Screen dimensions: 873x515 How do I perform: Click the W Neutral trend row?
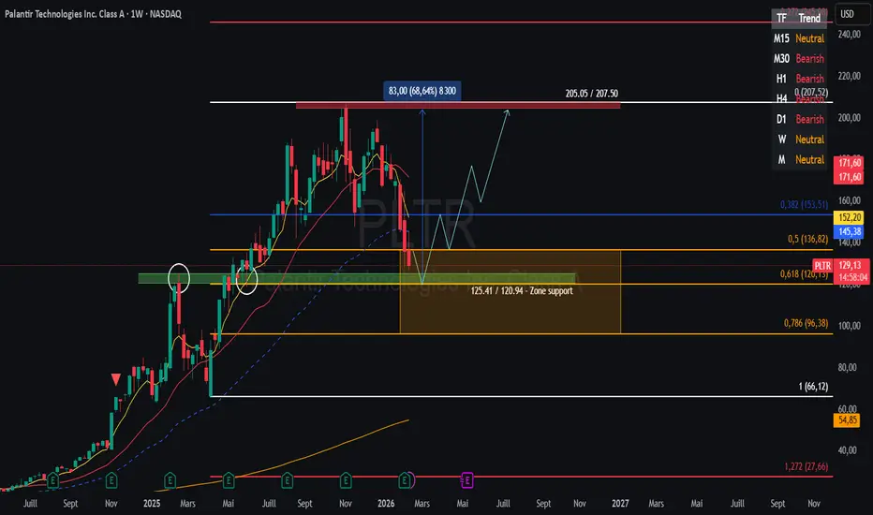(799, 140)
